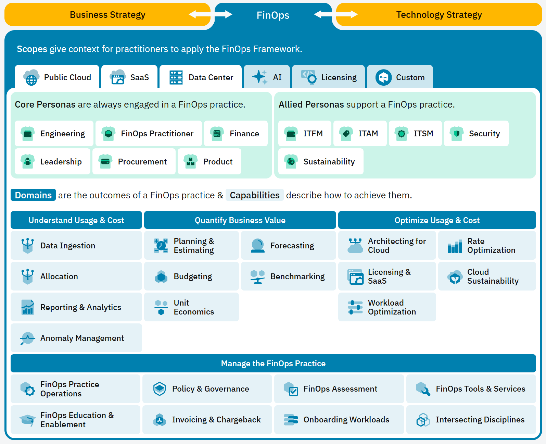546x444 pixels.
Task: Click the Understand Usage & Cost domain header
Action: coord(76,220)
